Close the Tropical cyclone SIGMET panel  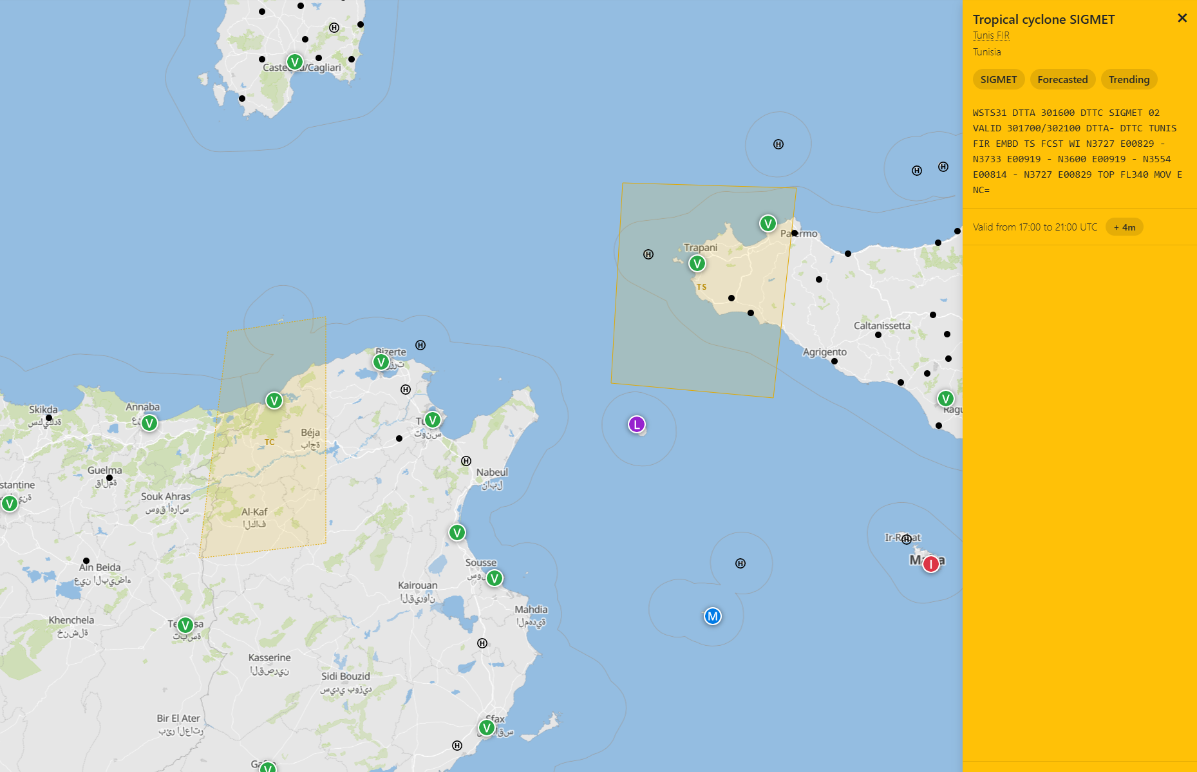(x=1182, y=18)
